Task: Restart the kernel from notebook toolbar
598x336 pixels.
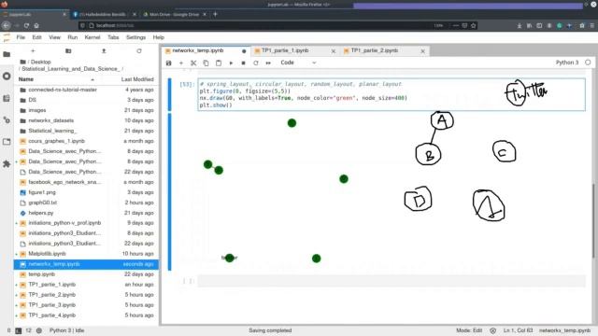Action: click(255, 63)
